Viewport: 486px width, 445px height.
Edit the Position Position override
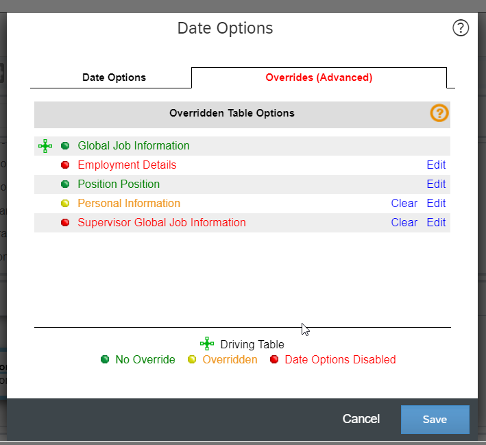[436, 184]
